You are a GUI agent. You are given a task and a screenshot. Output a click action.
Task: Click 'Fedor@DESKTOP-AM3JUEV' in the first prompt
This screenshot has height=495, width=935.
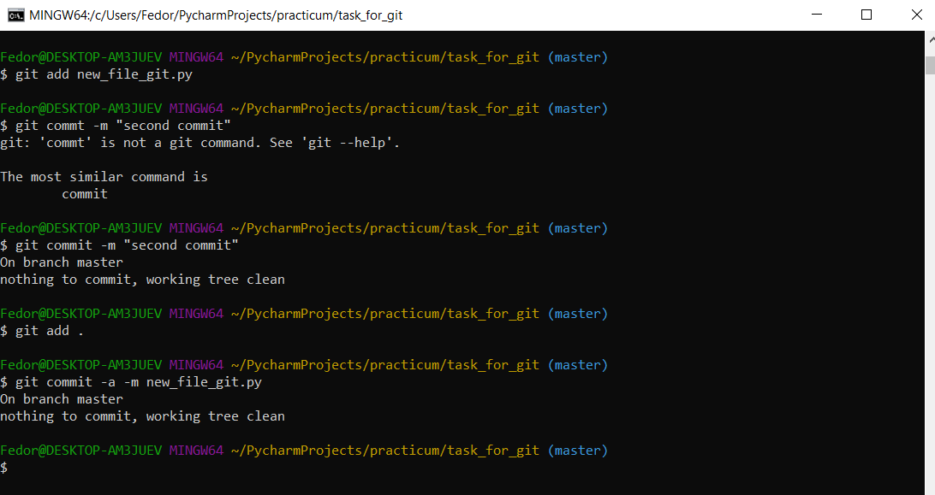81,57
